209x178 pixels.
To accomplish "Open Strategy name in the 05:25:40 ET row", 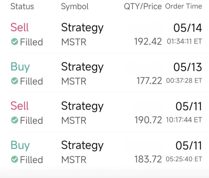I will 82,145.
